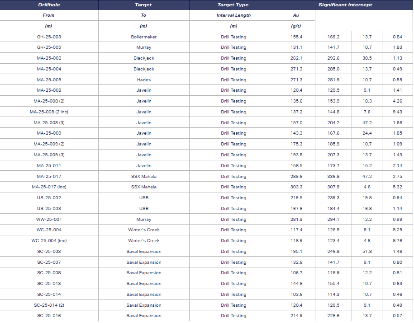Select the MA-25-011 drillhole cell
This screenshot has height=323, width=414.
(49, 166)
